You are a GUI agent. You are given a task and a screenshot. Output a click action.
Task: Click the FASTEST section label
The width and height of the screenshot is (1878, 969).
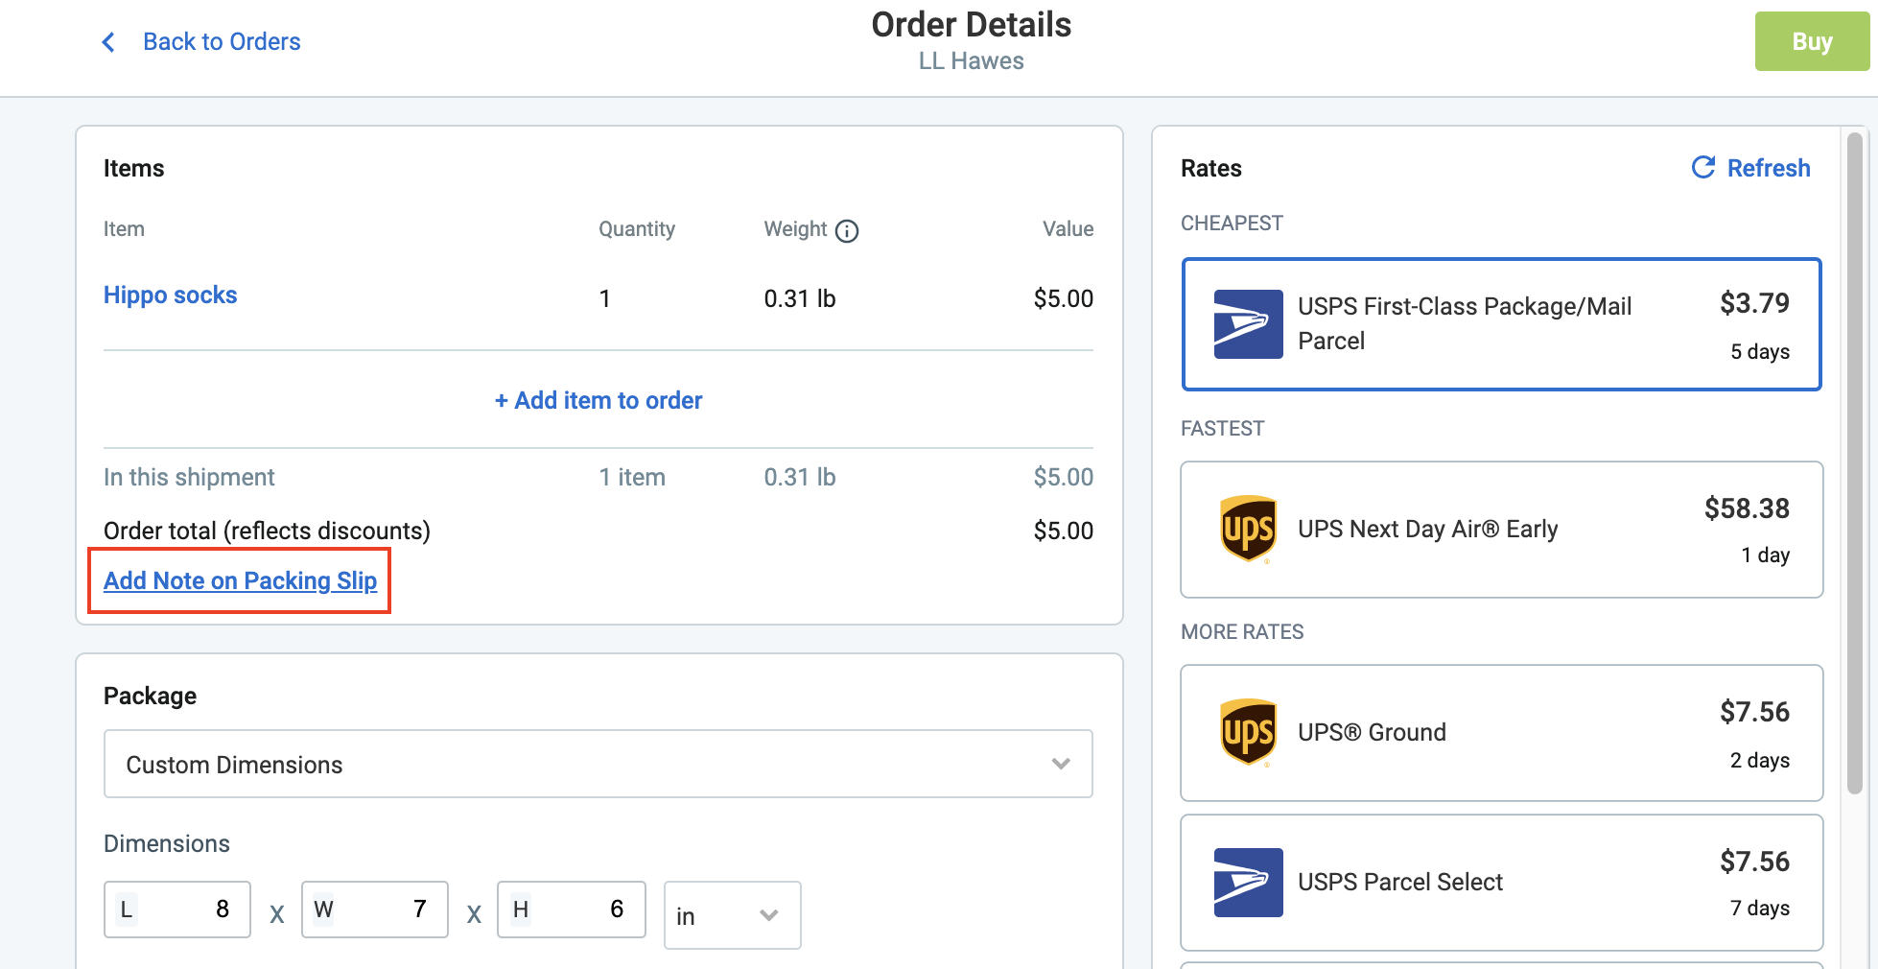pos(1222,429)
